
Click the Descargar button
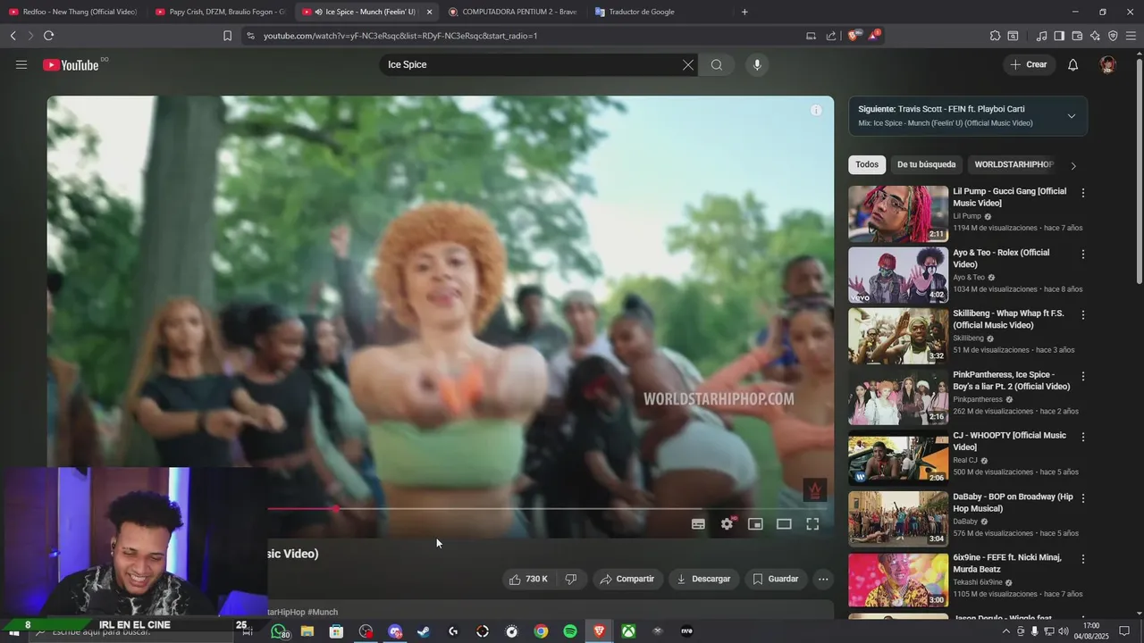[703, 579]
